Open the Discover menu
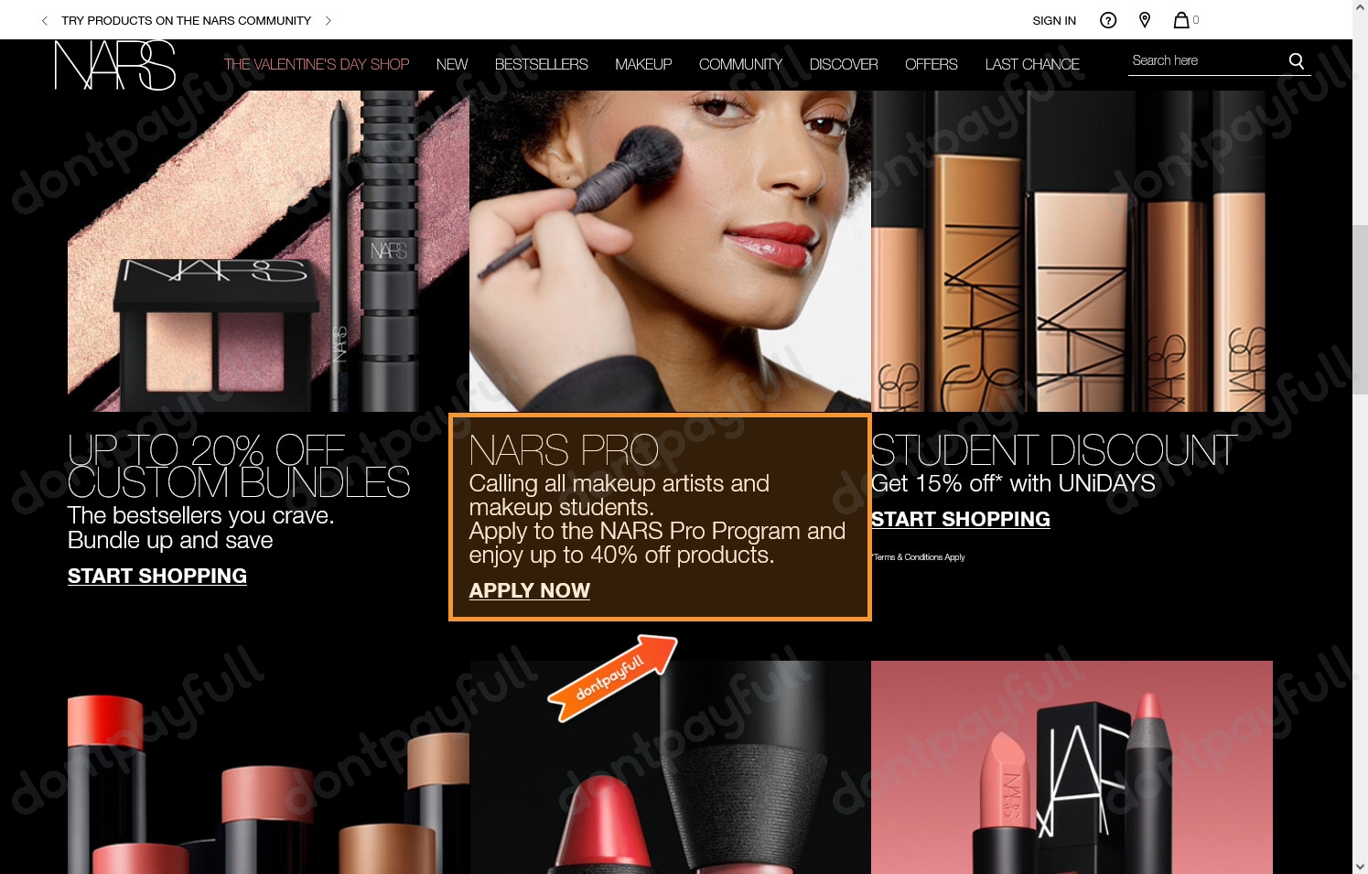The width and height of the screenshot is (1368, 874). click(x=844, y=64)
